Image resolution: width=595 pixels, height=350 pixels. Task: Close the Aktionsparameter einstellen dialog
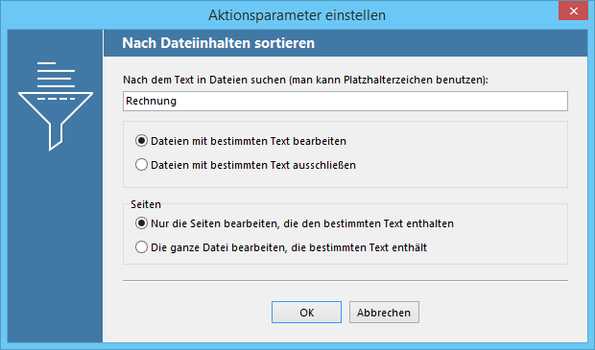coord(573,11)
